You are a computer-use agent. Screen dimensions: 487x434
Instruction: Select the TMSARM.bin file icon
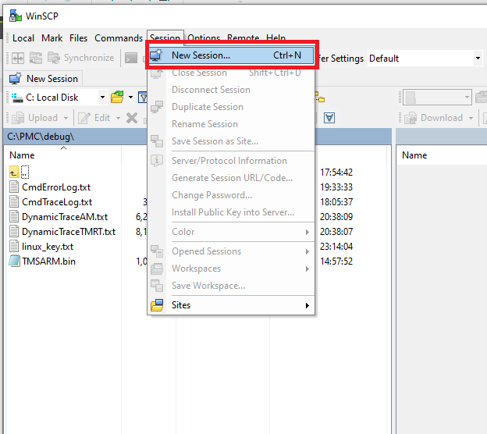[15, 261]
